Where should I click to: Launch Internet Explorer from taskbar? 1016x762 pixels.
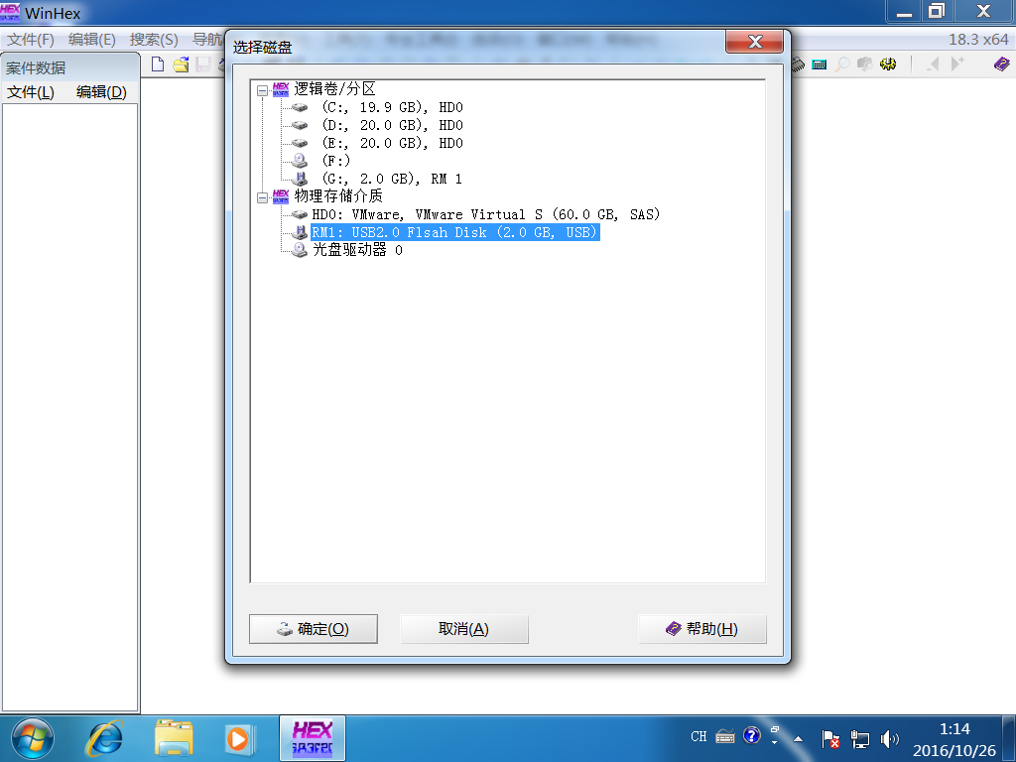(x=103, y=738)
